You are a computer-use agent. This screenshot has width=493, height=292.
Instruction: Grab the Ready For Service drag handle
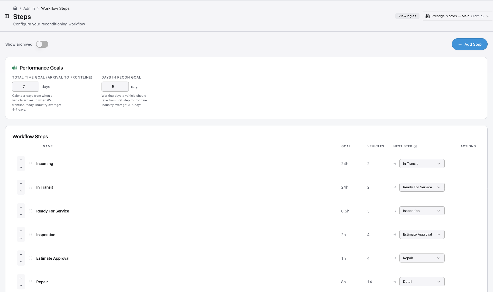pos(31,211)
